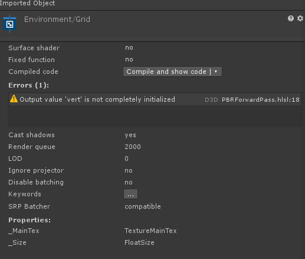Click the Keywords ellipsis button
305x259 pixels.
[130, 194]
